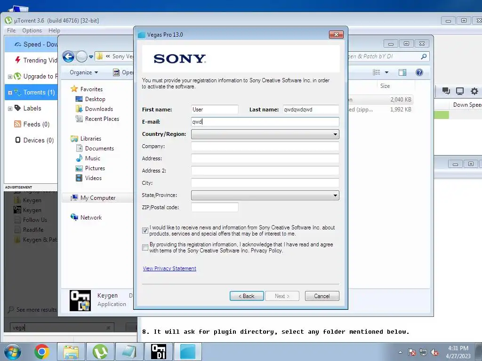Click the First name input field
Viewport: 482px width, 361px height.
point(215,109)
